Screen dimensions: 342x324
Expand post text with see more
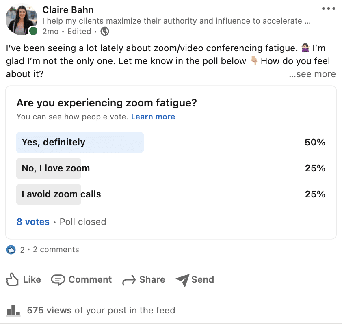pos(312,74)
